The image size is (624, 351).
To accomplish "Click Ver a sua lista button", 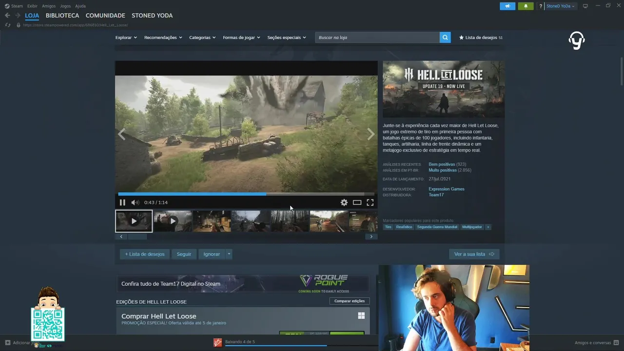I will coord(474,254).
